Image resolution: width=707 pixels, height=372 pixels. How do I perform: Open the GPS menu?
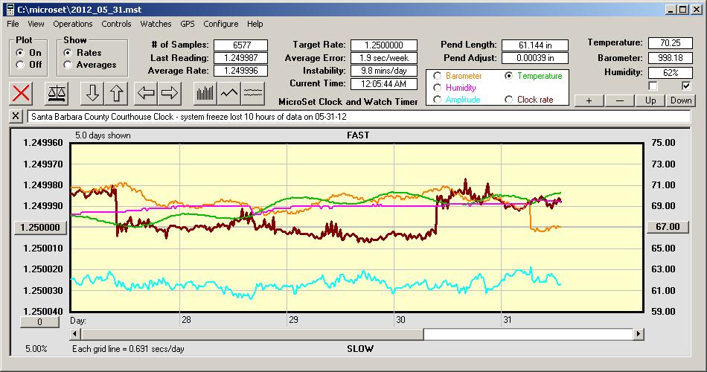click(x=188, y=24)
